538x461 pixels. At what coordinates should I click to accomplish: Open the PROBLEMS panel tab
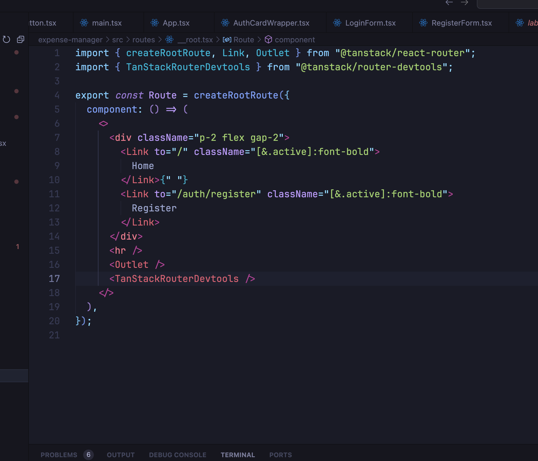point(59,455)
